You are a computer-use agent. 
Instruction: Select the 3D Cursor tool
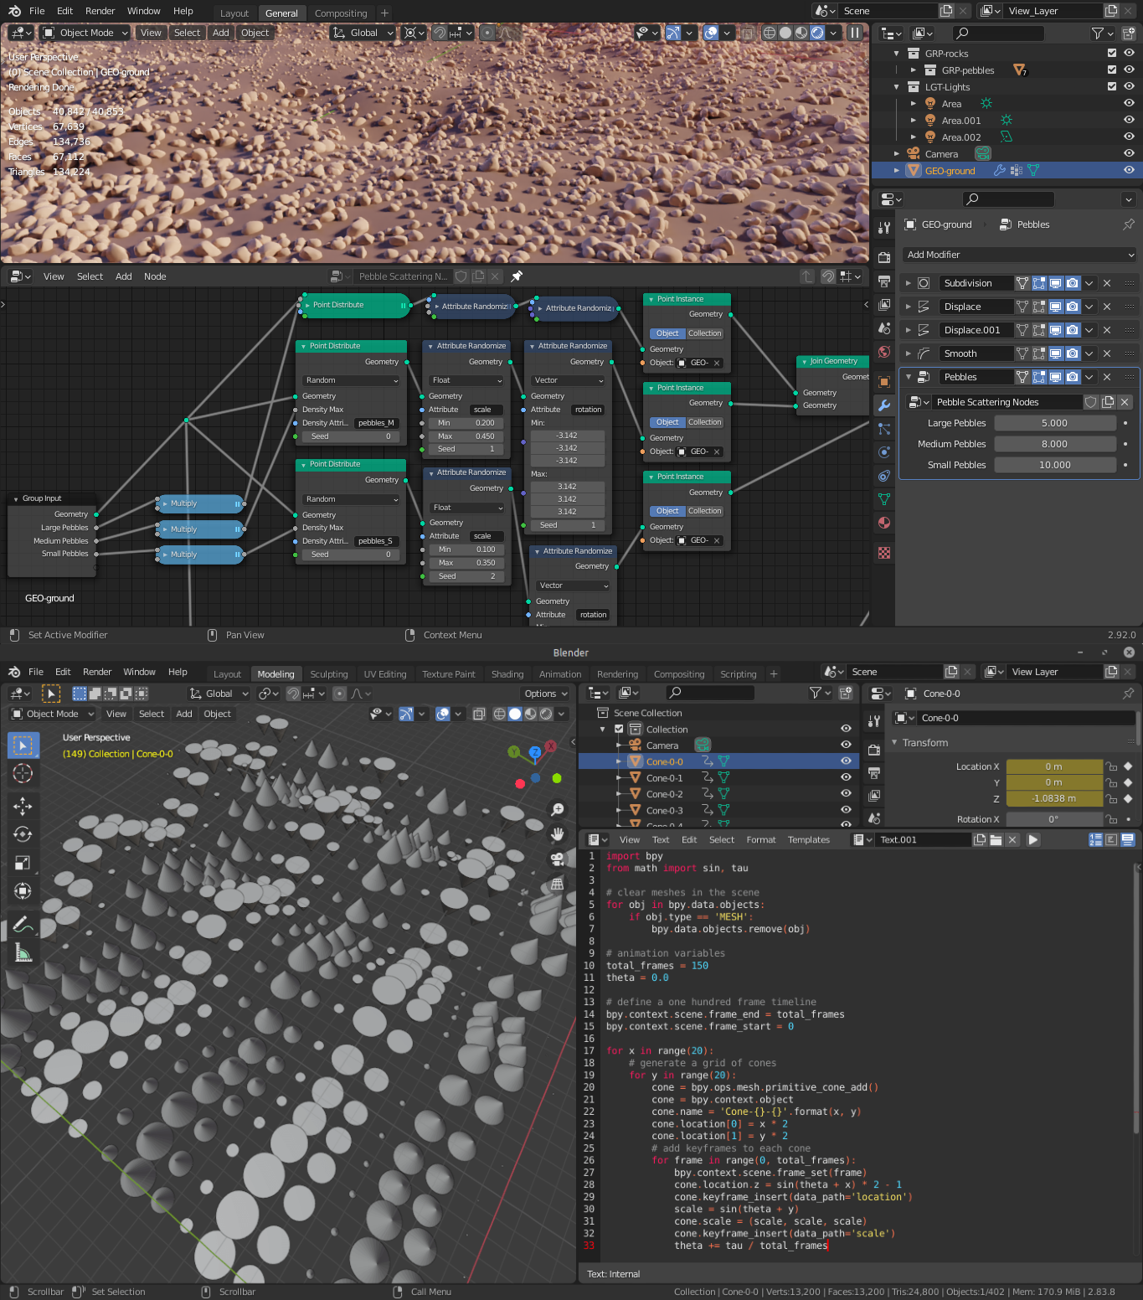pyautogui.click(x=23, y=773)
